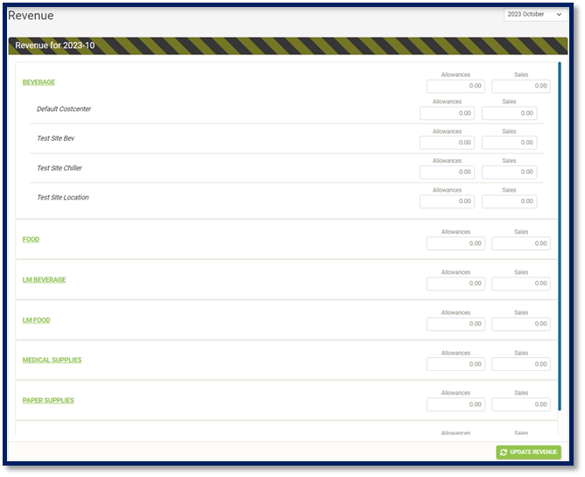Screen dimensions: 585x477
Task: Focus Test Site Location Allowances field
Action: point(448,201)
